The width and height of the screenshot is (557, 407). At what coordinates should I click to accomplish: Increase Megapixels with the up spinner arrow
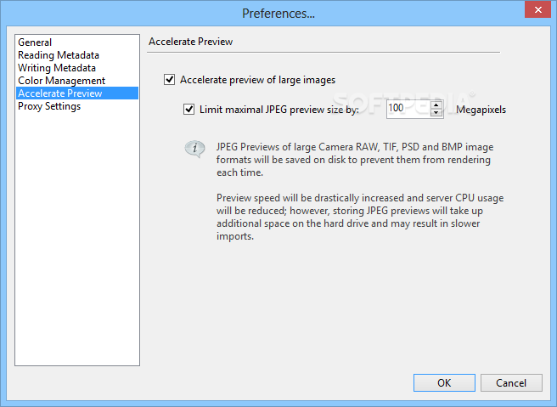pyautogui.click(x=436, y=105)
